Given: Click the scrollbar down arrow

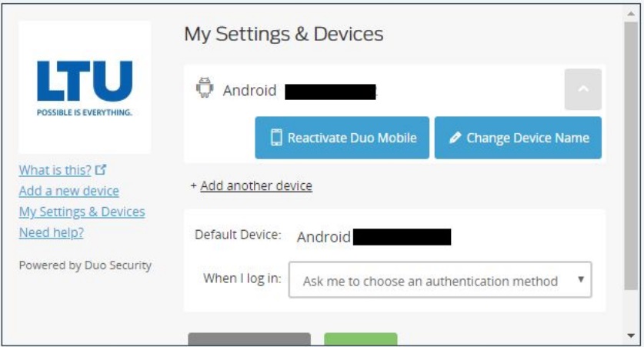Looking at the screenshot, I should pyautogui.click(x=631, y=335).
